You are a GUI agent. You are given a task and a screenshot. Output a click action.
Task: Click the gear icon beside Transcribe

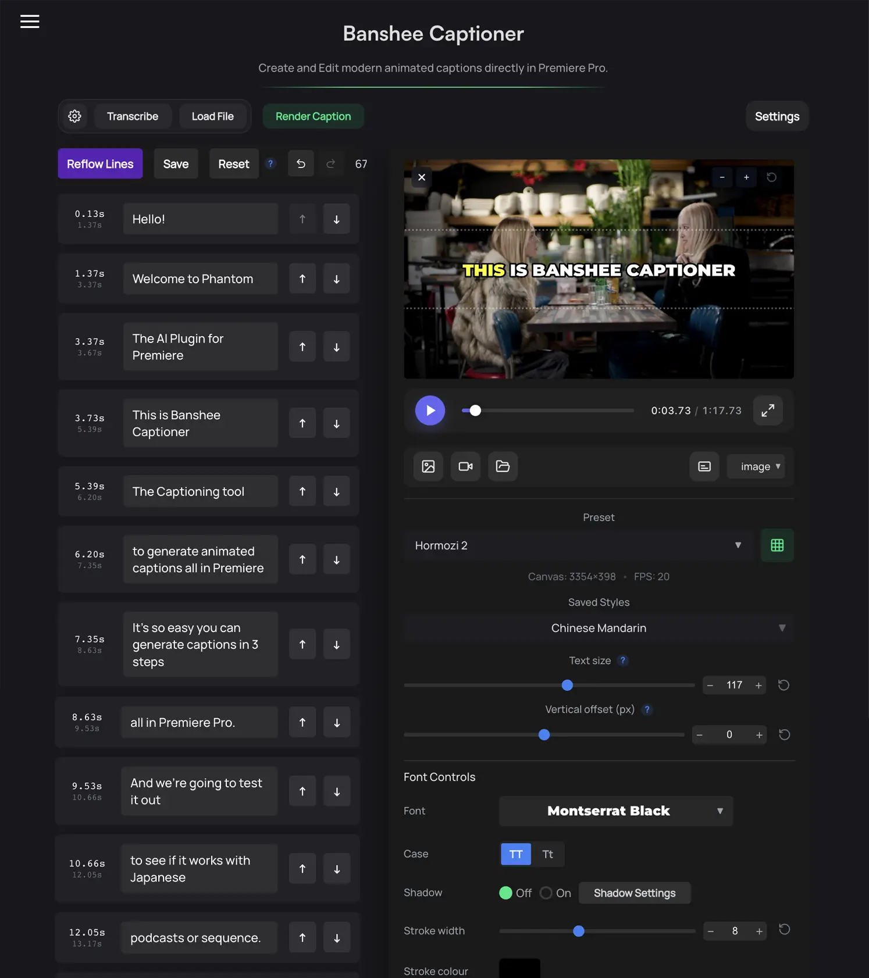pyautogui.click(x=74, y=116)
